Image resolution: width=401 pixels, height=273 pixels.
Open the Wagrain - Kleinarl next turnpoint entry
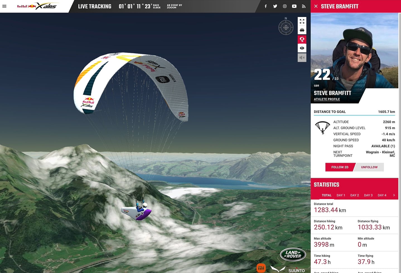tap(380, 154)
